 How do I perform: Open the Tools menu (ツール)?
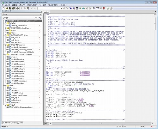click(43, 5)
